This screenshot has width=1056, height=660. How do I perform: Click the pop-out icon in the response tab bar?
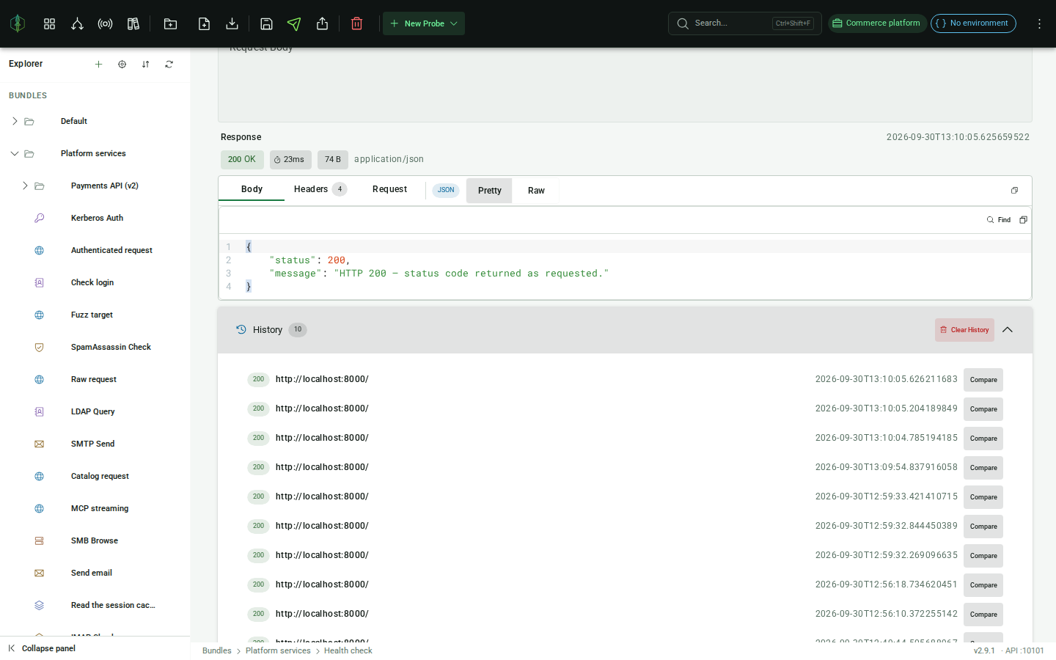tap(1014, 191)
